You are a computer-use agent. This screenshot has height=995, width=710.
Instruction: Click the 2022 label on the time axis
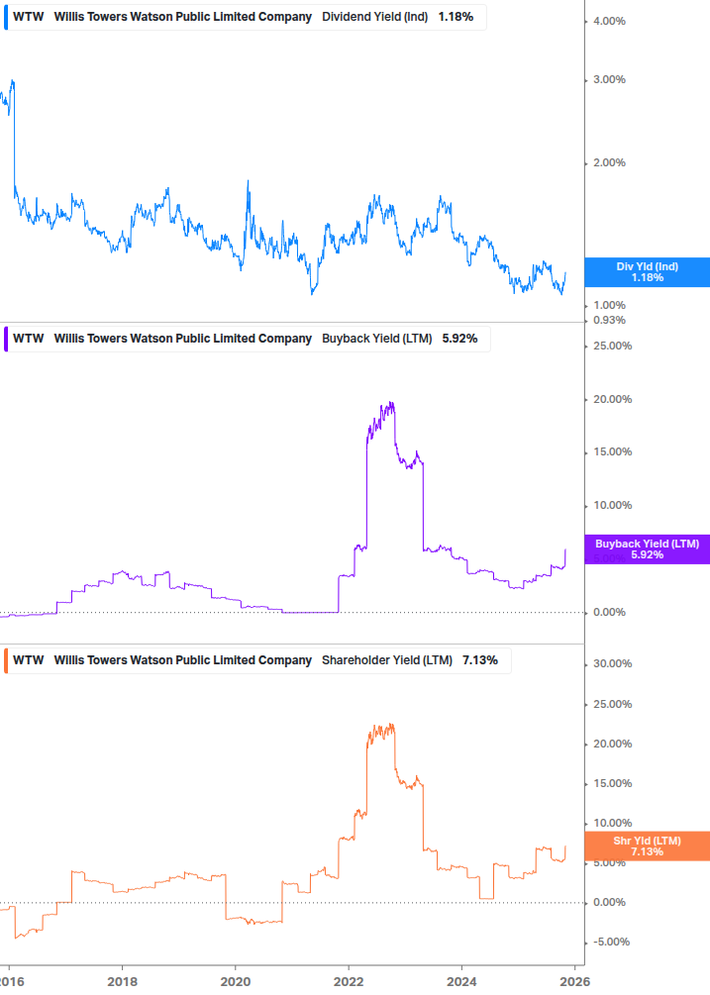pyautogui.click(x=349, y=982)
